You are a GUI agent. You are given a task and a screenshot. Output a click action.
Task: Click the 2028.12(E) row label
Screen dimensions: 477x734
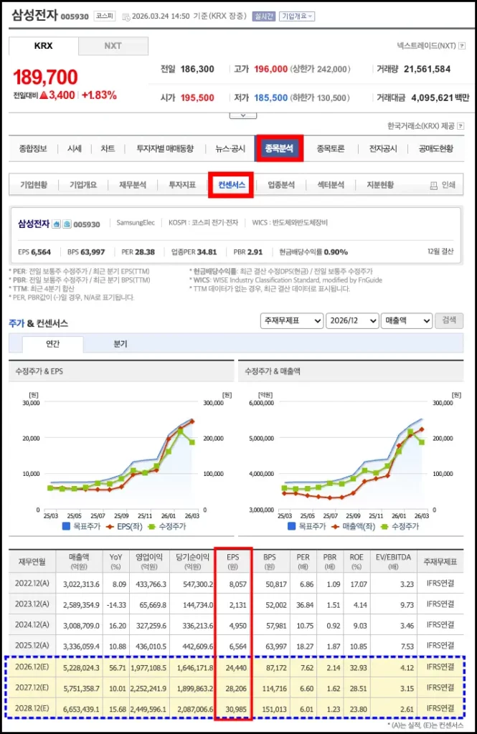[x=32, y=707]
